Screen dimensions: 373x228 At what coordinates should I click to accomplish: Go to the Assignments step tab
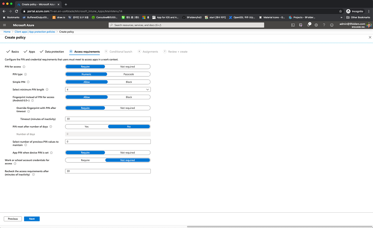[x=148, y=52]
